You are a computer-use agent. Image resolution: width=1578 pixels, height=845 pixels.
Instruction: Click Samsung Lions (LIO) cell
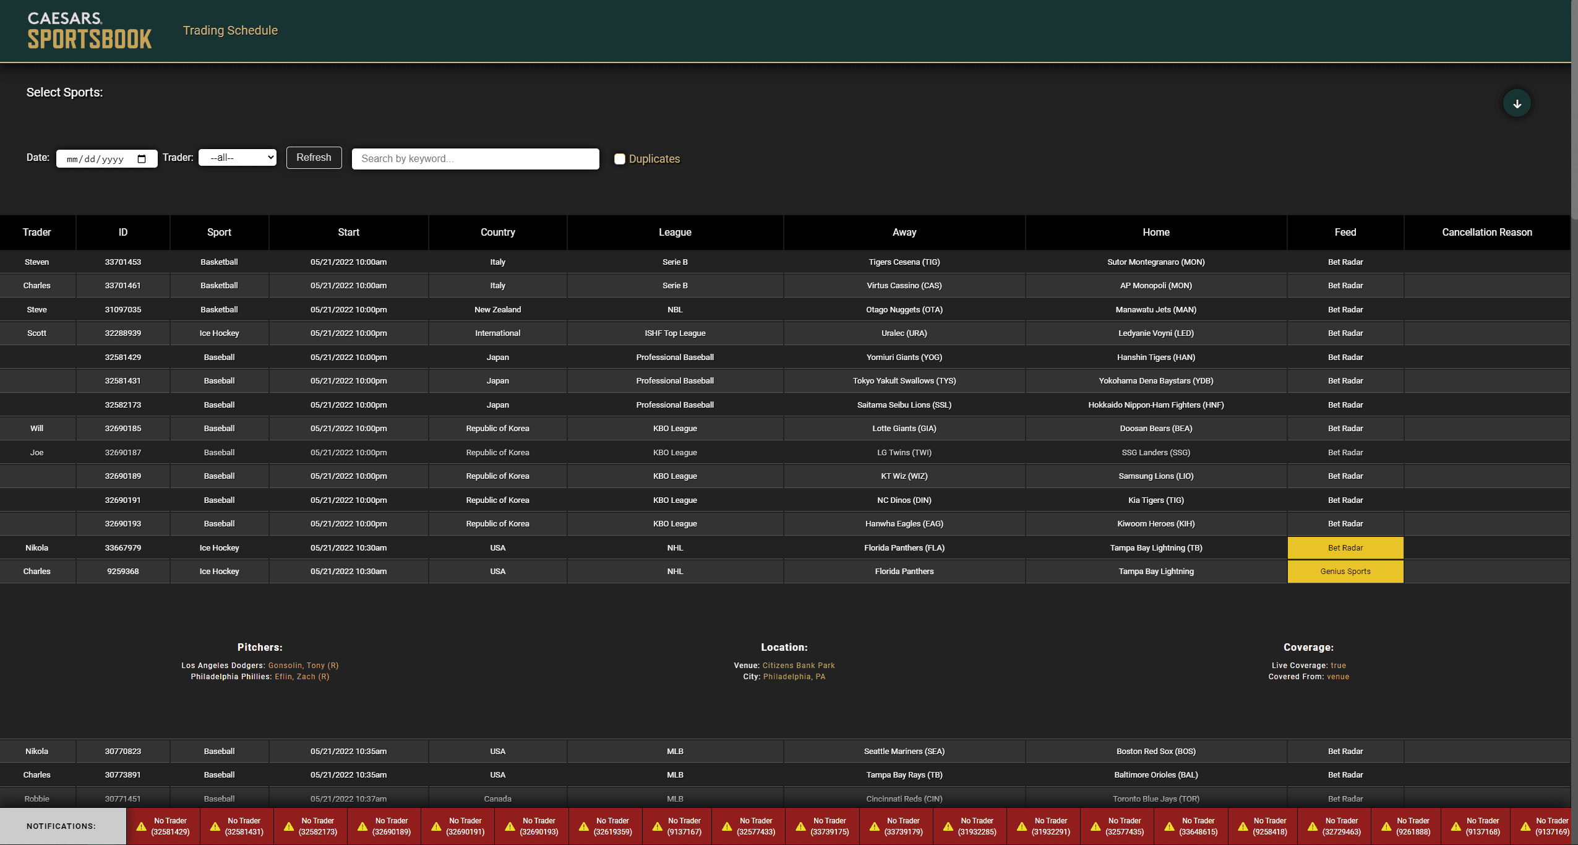[x=1156, y=476]
